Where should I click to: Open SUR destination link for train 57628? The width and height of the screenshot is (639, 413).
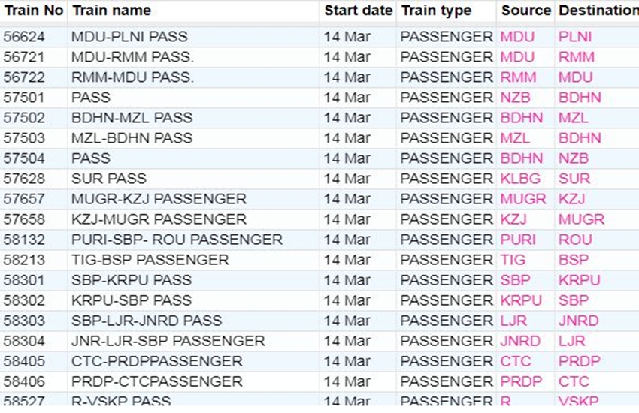pyautogui.click(x=574, y=179)
